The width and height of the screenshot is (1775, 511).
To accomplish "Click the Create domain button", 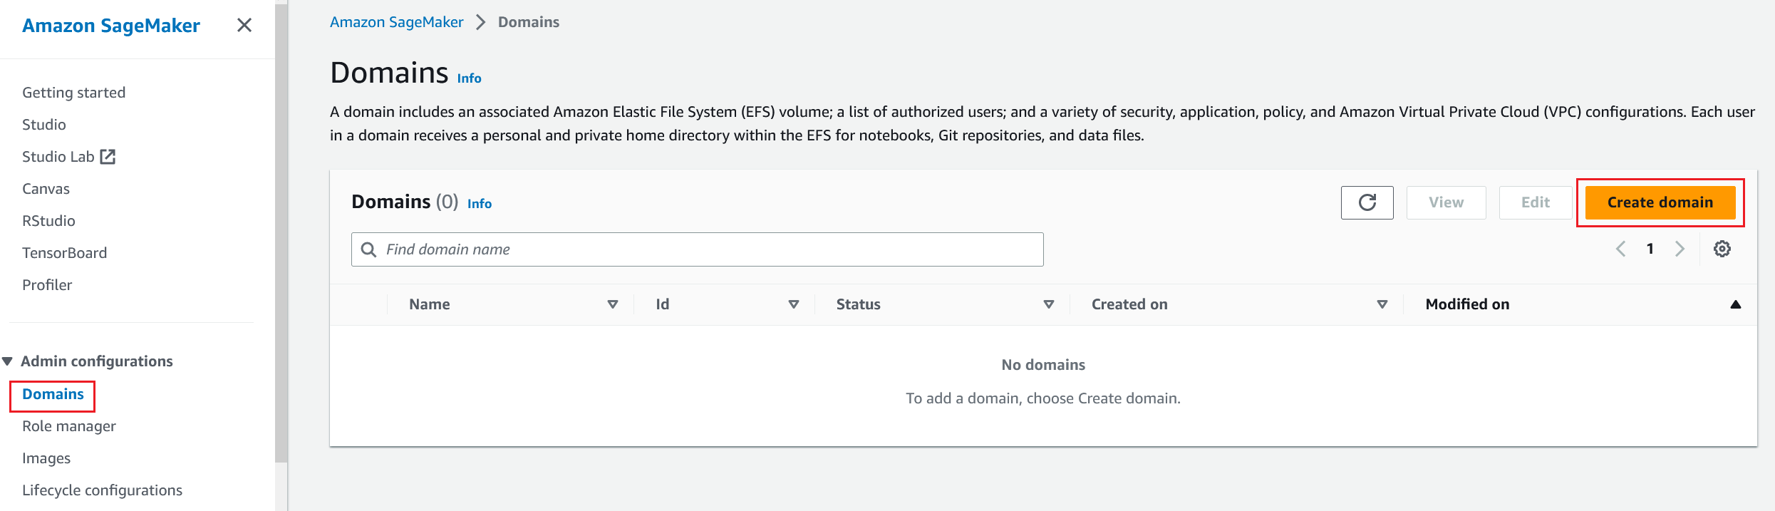I will [1660, 202].
